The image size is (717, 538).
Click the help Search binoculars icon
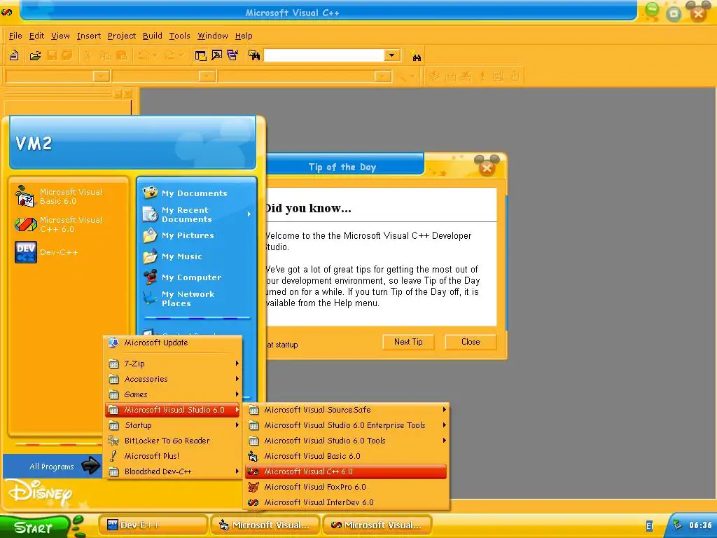pyautogui.click(x=416, y=56)
